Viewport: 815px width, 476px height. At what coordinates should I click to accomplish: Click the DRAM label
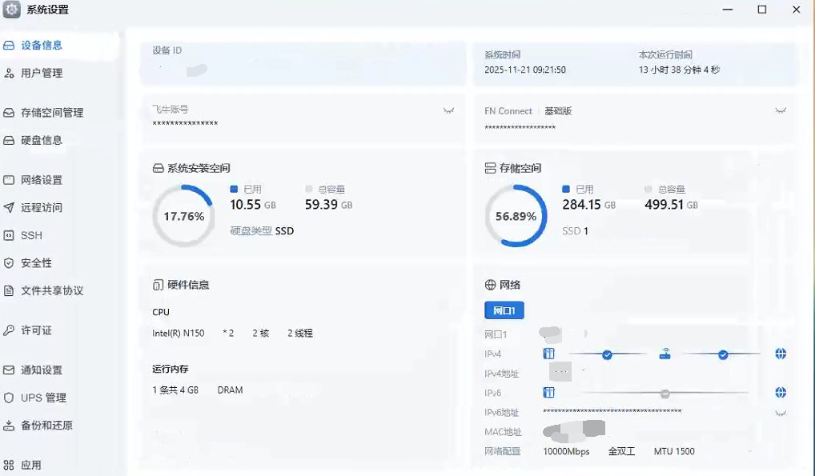click(x=231, y=390)
